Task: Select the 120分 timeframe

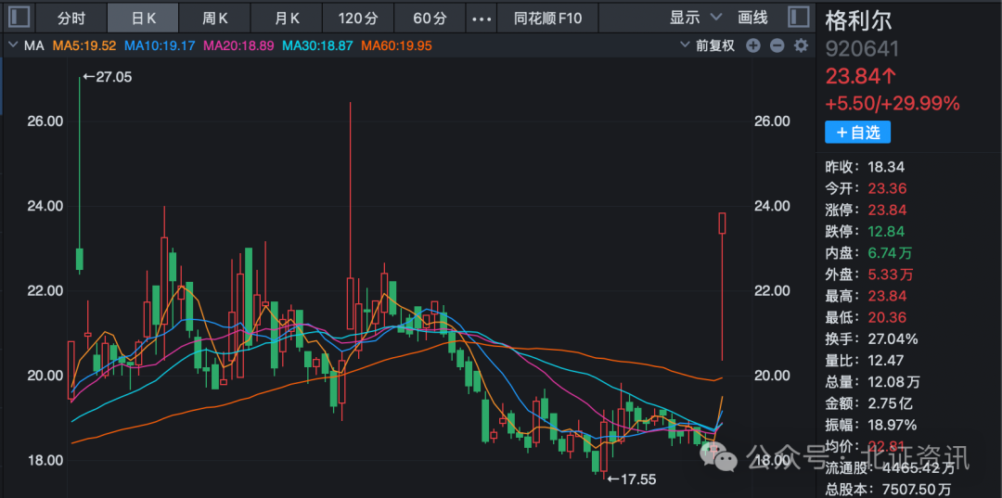Action: click(358, 18)
